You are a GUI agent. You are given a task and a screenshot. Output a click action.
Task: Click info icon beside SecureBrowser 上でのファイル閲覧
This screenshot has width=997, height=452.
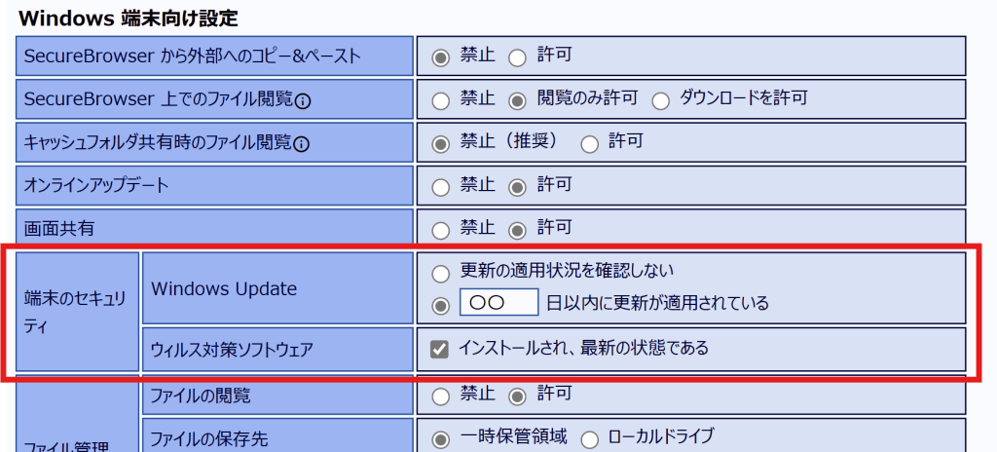[303, 100]
